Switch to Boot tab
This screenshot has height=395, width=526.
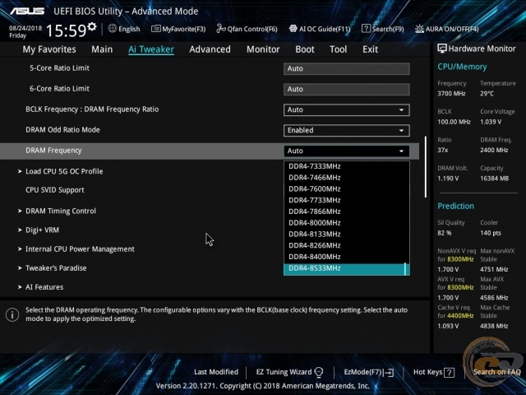click(305, 49)
